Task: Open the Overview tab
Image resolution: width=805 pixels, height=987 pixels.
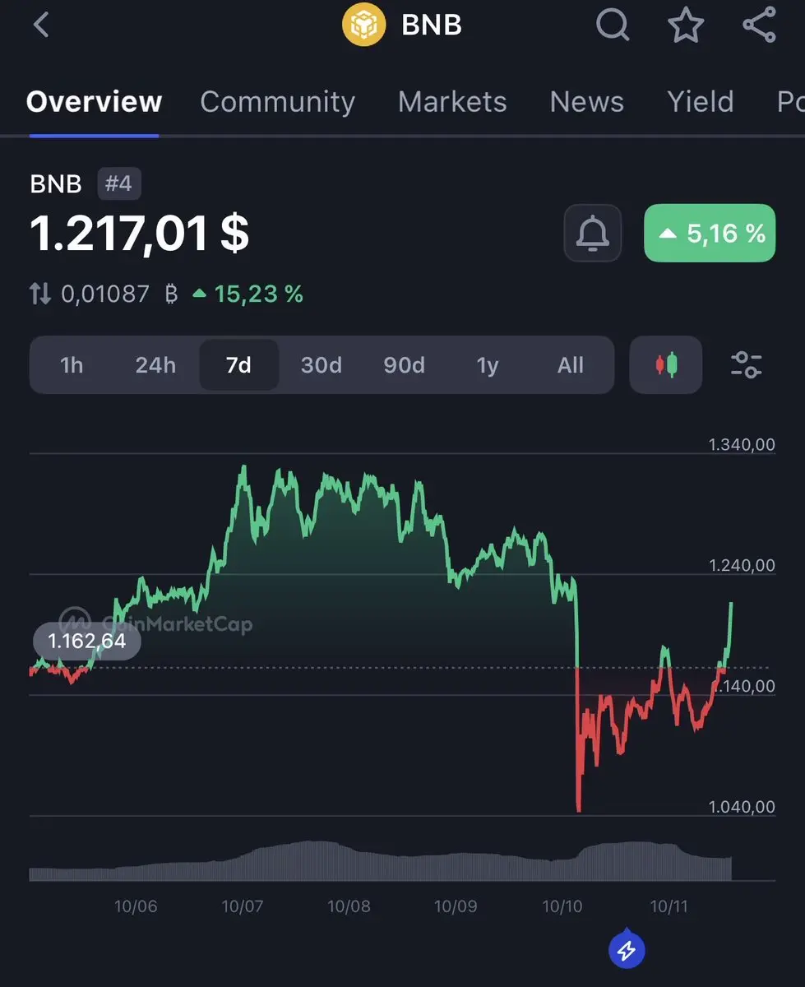Action: tap(94, 102)
